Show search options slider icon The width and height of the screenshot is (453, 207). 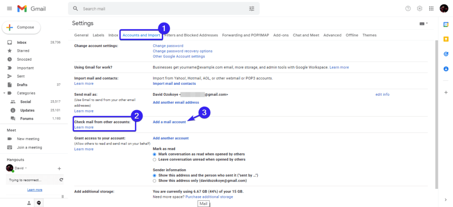[x=252, y=9]
